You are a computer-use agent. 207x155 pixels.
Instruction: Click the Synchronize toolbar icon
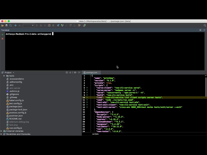point(11,26)
